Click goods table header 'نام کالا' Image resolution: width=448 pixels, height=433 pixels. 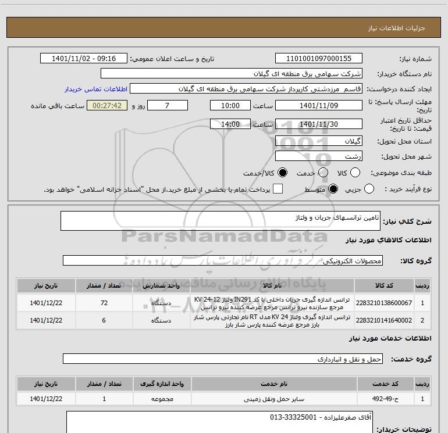pyautogui.click(x=272, y=286)
